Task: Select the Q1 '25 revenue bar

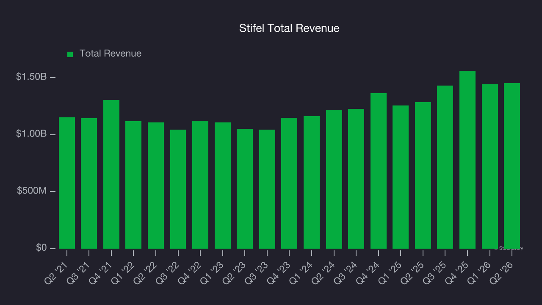Action: [x=401, y=177]
